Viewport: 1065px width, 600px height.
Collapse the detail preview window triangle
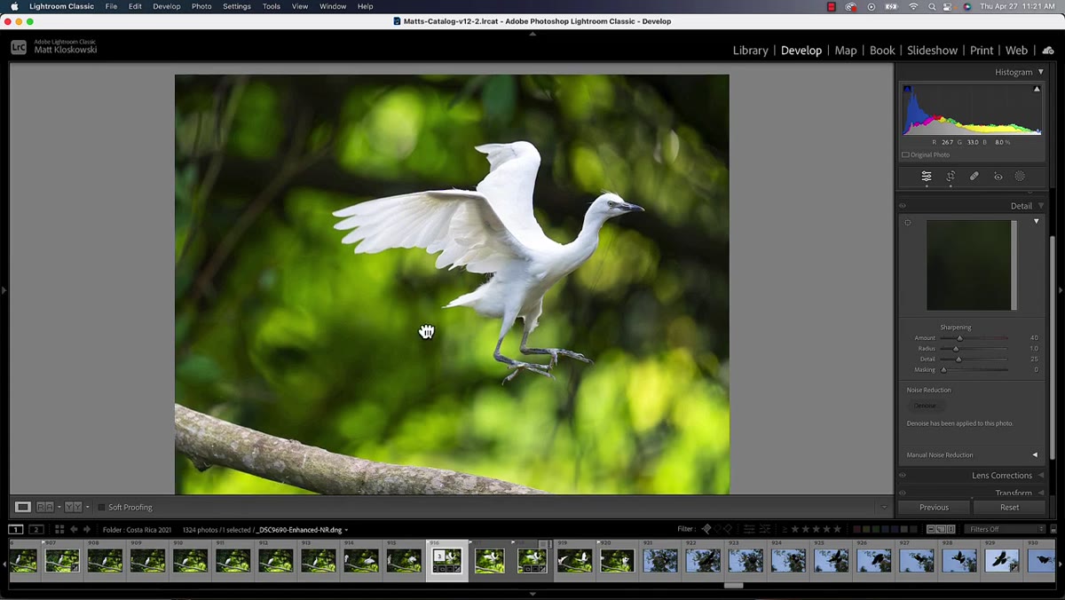[x=1037, y=221]
